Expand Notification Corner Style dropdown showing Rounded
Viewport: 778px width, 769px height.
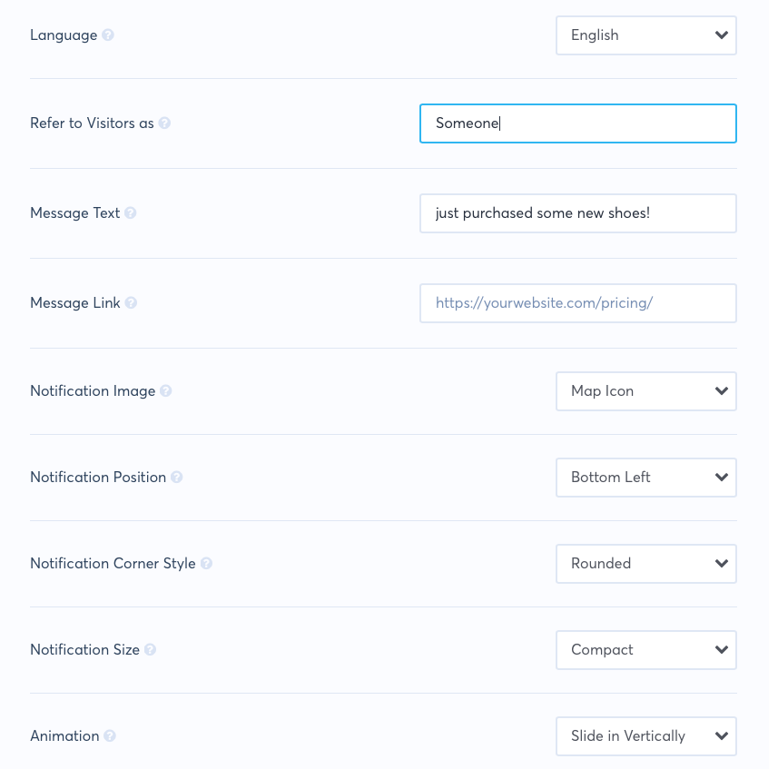tap(645, 564)
